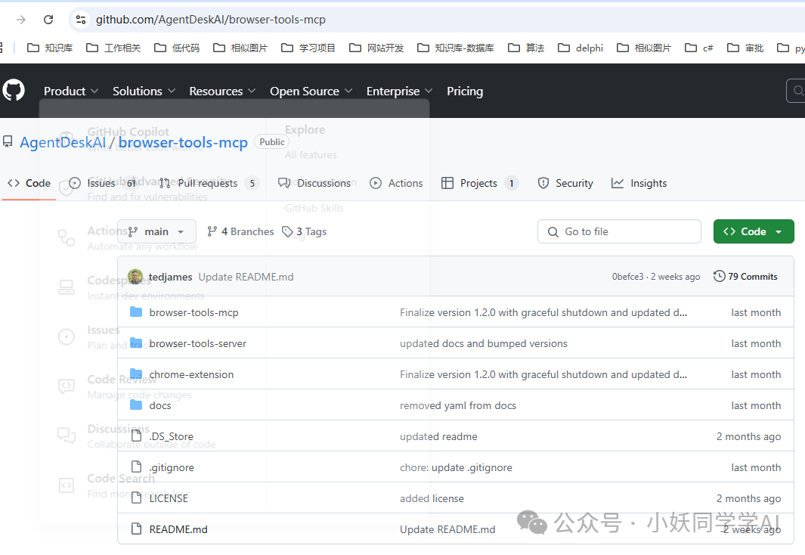Click the tag icon next to 3 Tags
The height and width of the screenshot is (555, 805).
(x=287, y=231)
